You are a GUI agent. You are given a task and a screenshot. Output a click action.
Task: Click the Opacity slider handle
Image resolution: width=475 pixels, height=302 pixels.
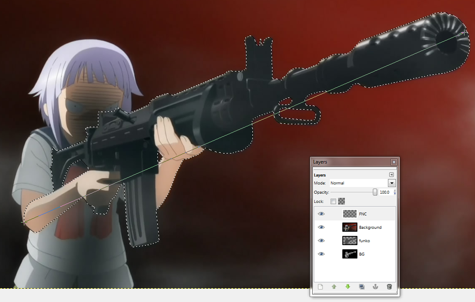(x=375, y=192)
